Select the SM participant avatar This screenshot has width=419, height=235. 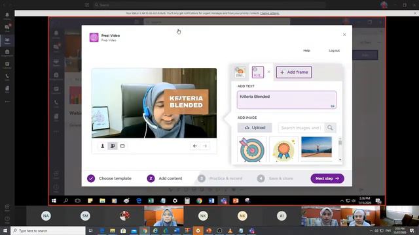click(x=85, y=215)
